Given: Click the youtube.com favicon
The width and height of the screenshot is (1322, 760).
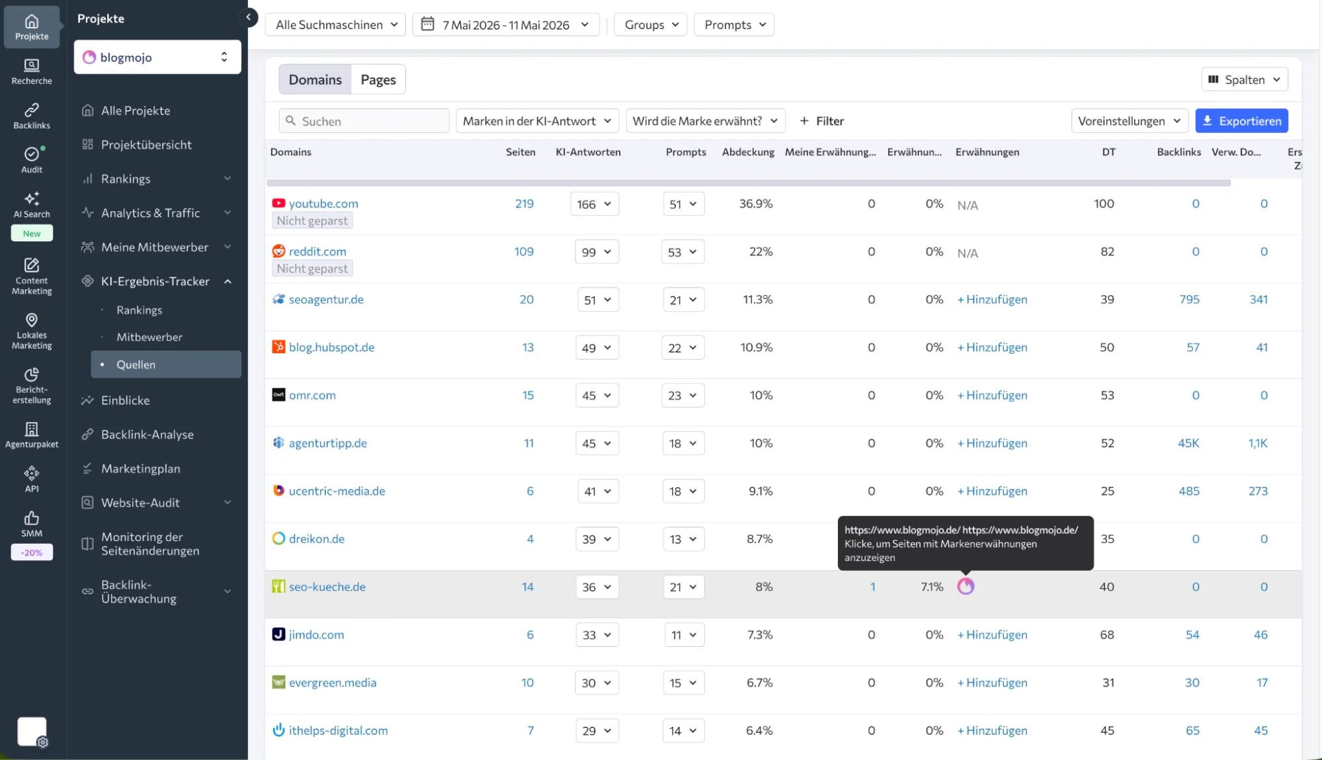Looking at the screenshot, I should coord(278,203).
